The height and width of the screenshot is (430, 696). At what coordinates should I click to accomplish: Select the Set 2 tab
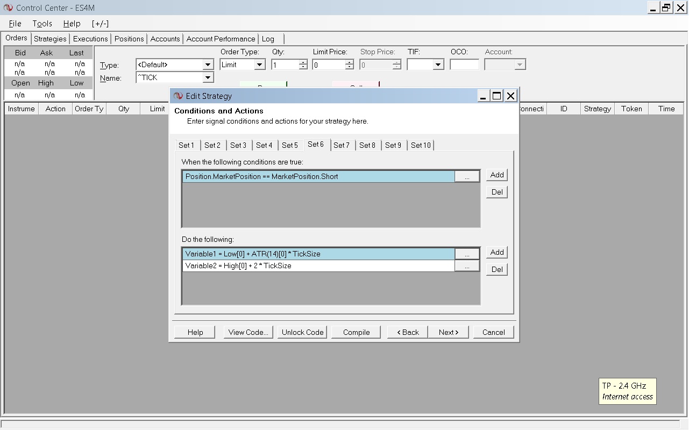click(212, 145)
